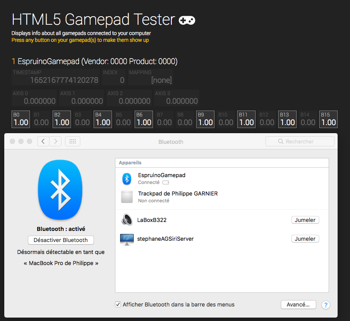
Task: Go forward with the right chevron button
Action: tap(56, 141)
